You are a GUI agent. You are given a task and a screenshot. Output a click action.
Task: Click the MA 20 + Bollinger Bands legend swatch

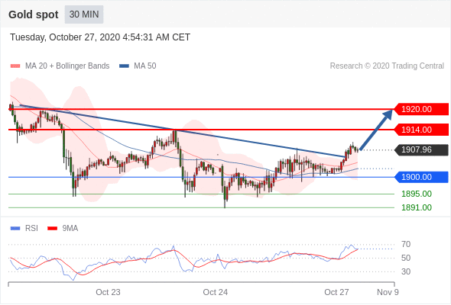point(15,66)
